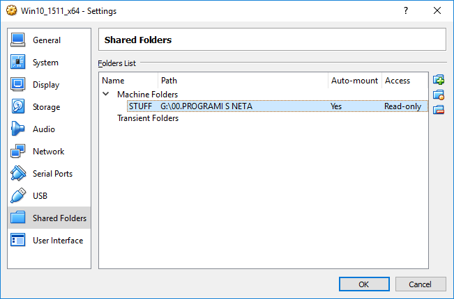Switch to the Network settings page
This screenshot has height=299, width=454.
(48, 152)
